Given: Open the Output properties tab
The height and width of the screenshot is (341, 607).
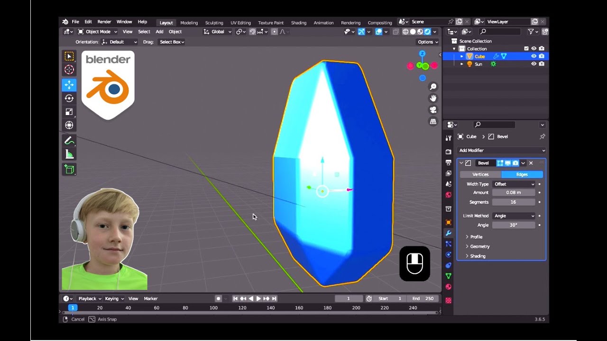Looking at the screenshot, I should pos(449,162).
